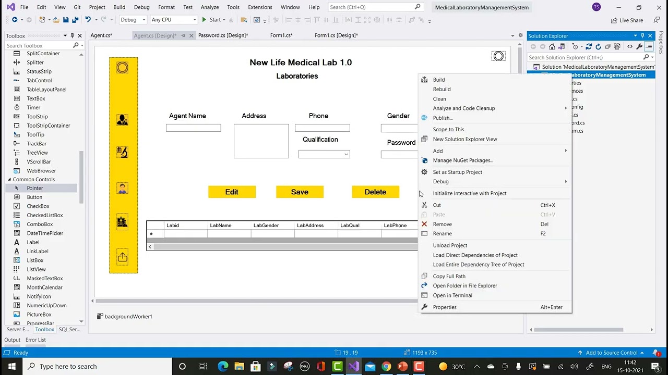
Task: Select the microscope icon in the yellow sidebar
Action: [x=122, y=152]
